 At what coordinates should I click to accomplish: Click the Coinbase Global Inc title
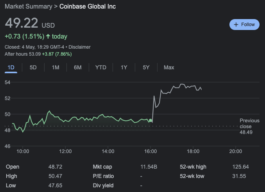point(88,7)
